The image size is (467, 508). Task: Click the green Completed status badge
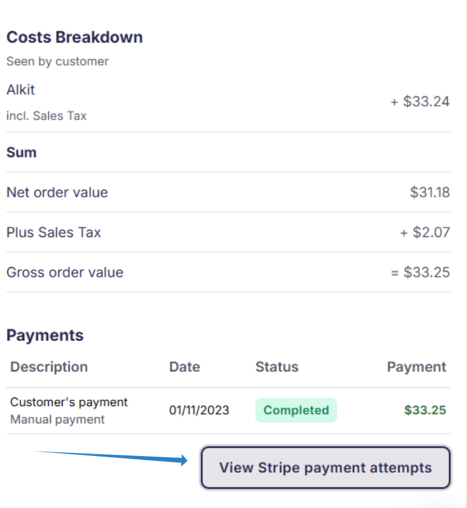(296, 410)
